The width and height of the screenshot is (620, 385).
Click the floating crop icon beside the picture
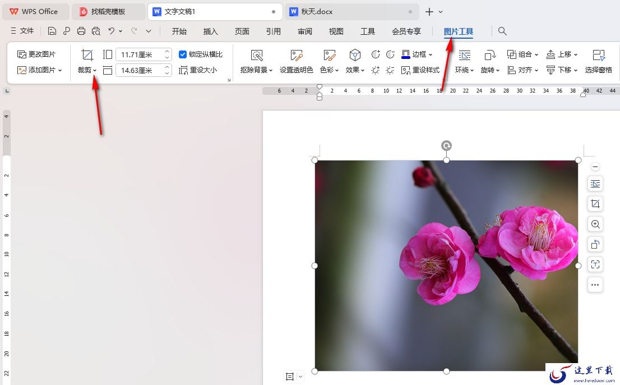click(595, 204)
